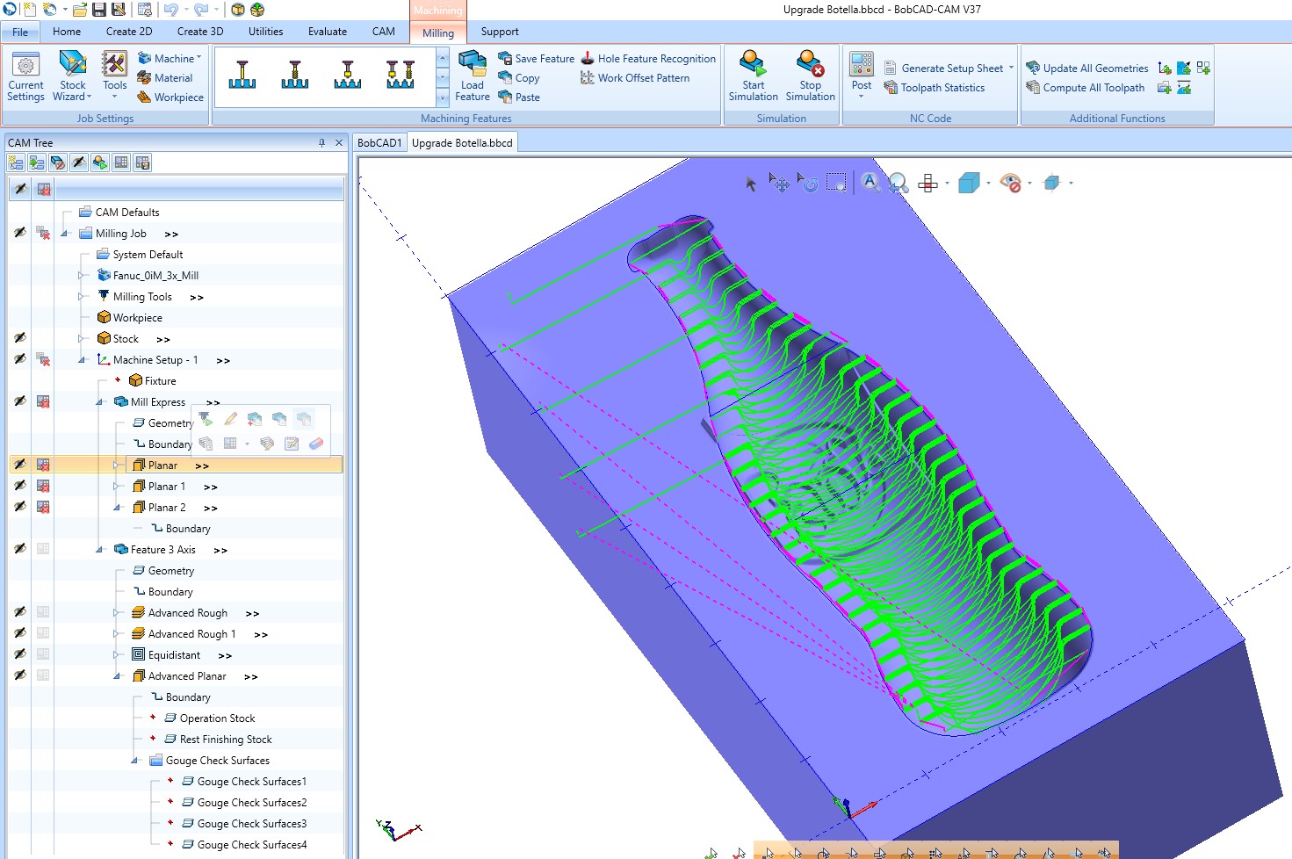Click Paste in Machining Features

[519, 97]
